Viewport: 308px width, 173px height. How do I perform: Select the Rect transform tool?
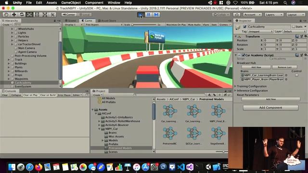pyautogui.click(x=37, y=15)
